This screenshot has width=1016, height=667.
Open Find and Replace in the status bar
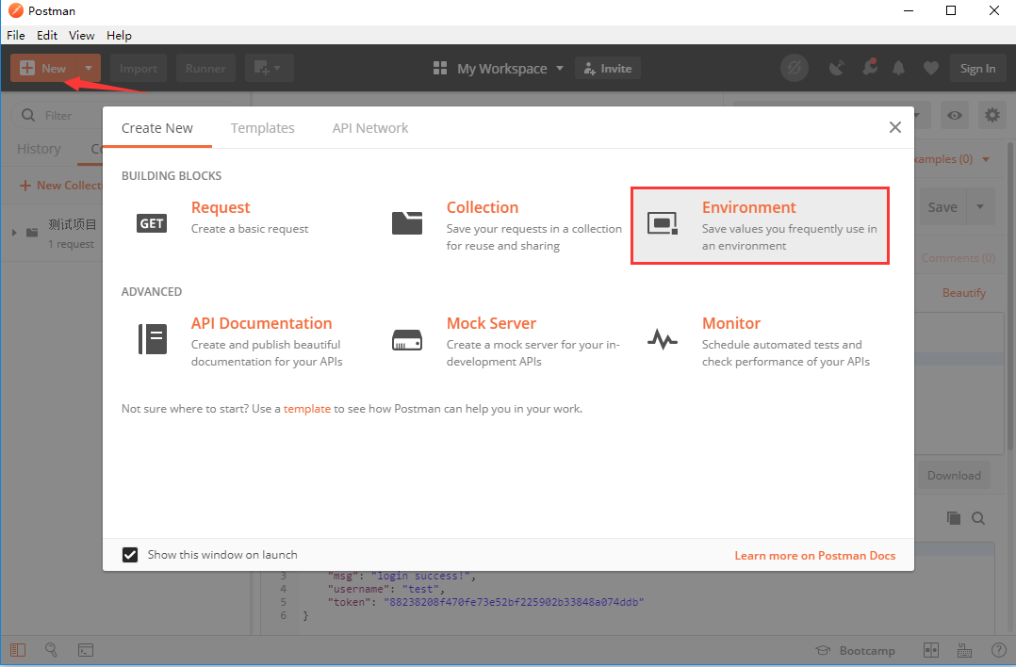51,649
